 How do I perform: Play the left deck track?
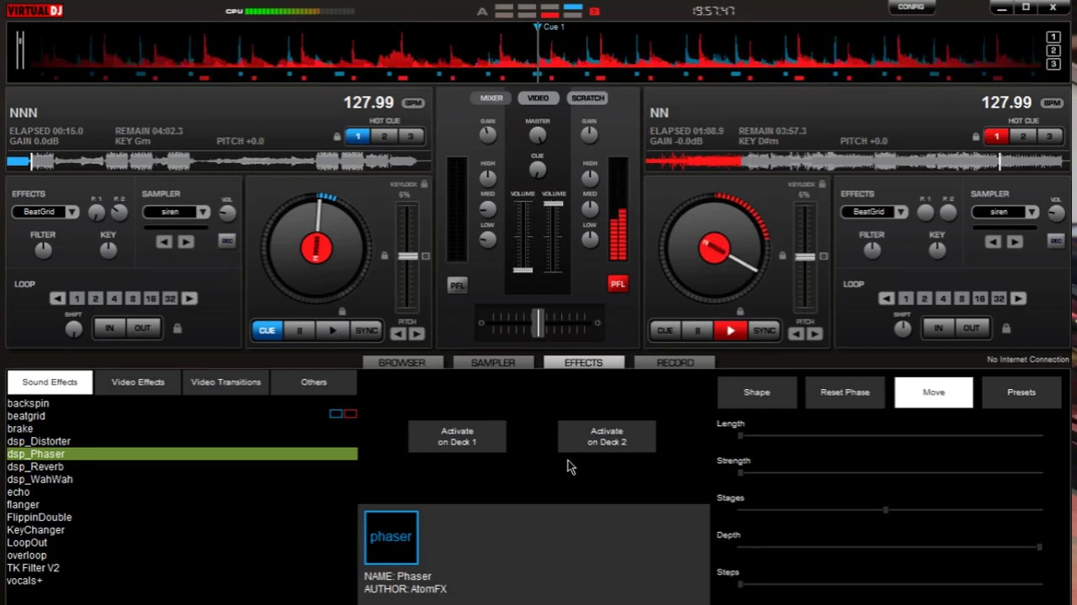pyautogui.click(x=332, y=330)
